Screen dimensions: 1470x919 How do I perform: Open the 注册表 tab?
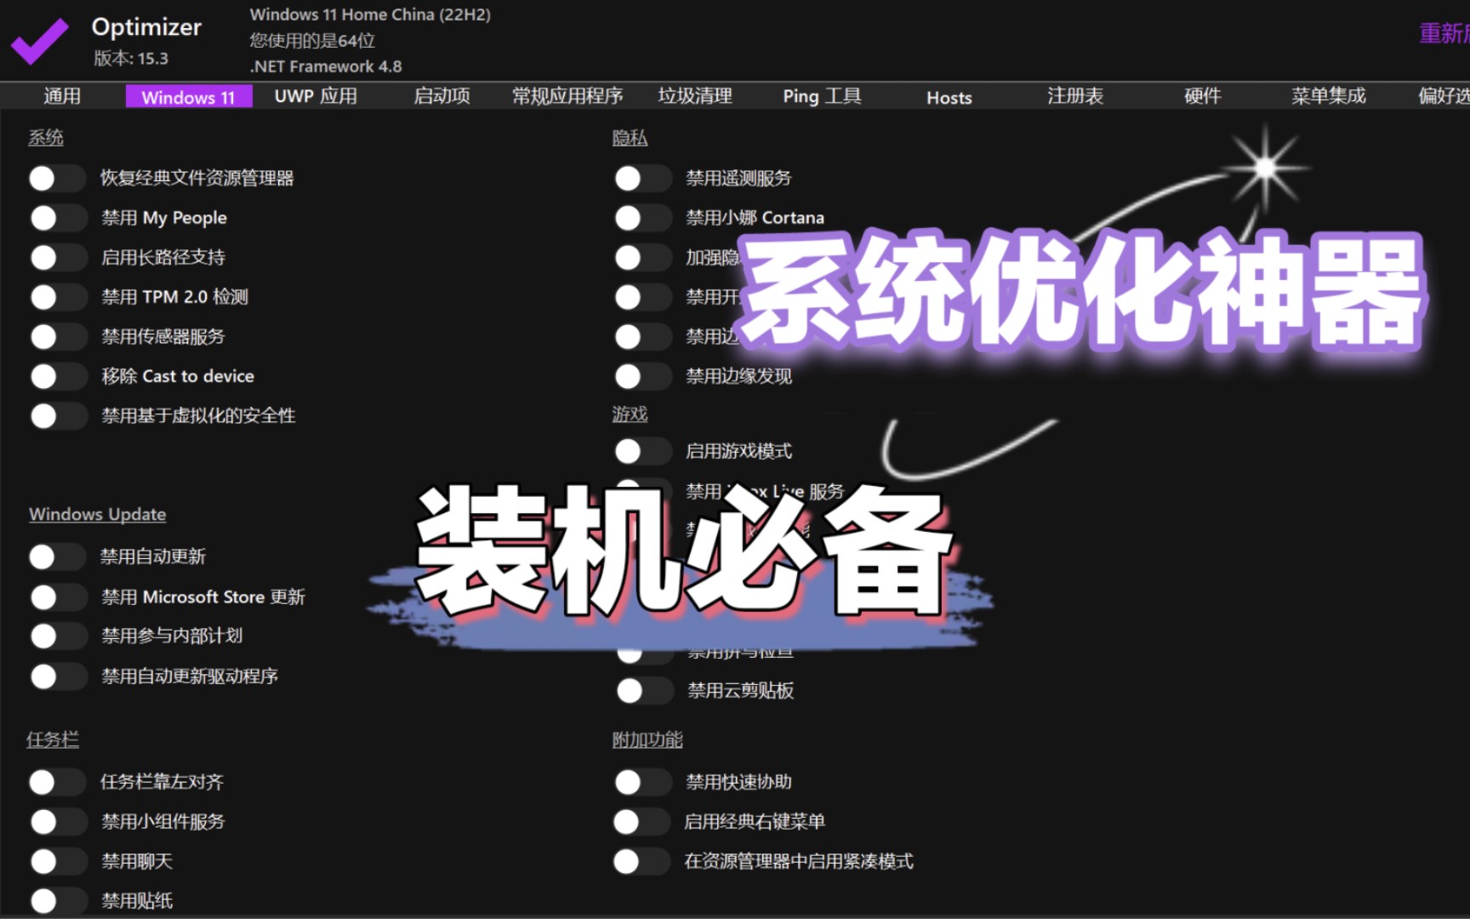click(x=1075, y=96)
